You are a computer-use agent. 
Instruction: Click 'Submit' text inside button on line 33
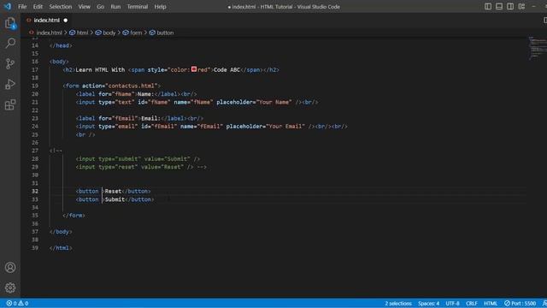(115, 199)
